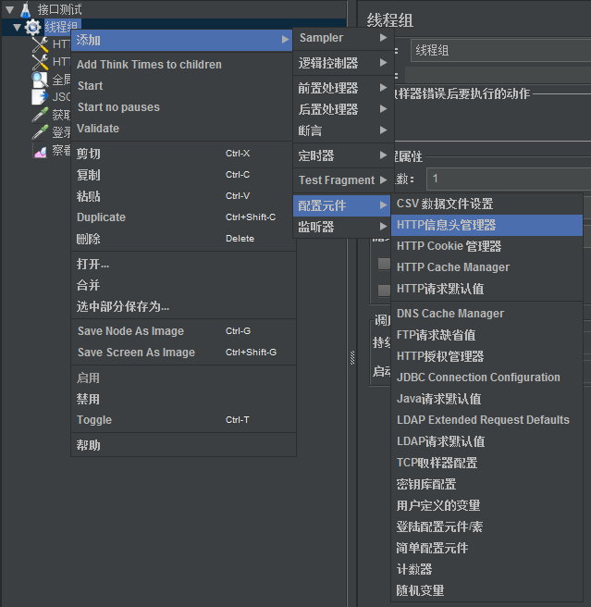Click the thread group name field
The width and height of the screenshot is (591, 607).
(500, 50)
